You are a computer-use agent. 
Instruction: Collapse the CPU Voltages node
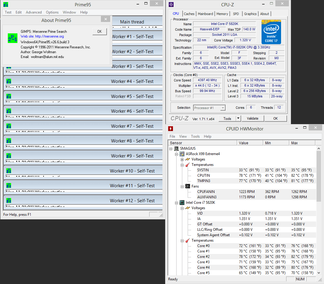[x=182, y=208]
